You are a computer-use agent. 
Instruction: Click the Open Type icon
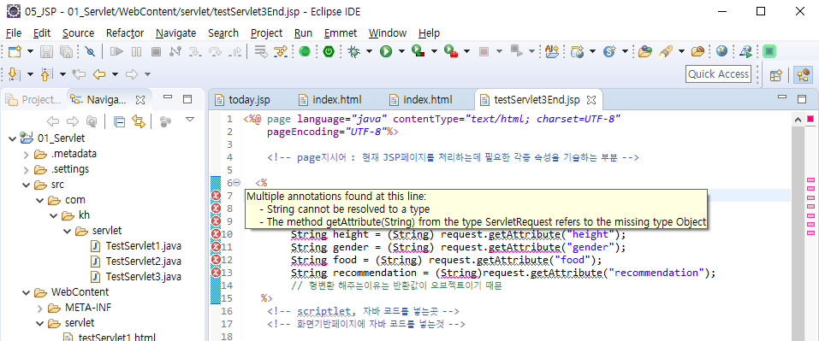[x=645, y=51]
